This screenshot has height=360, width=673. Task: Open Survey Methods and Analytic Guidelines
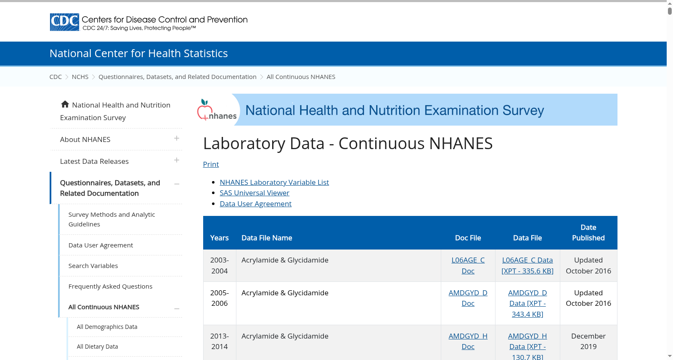coord(112,219)
